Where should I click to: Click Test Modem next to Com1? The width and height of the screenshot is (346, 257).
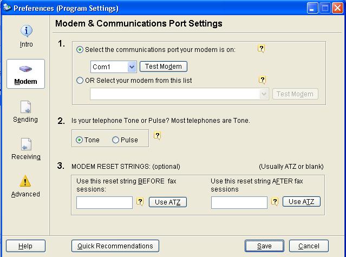164,67
